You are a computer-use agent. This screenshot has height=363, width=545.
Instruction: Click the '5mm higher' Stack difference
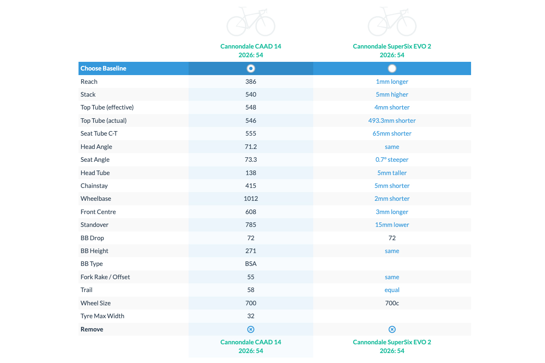(392, 95)
